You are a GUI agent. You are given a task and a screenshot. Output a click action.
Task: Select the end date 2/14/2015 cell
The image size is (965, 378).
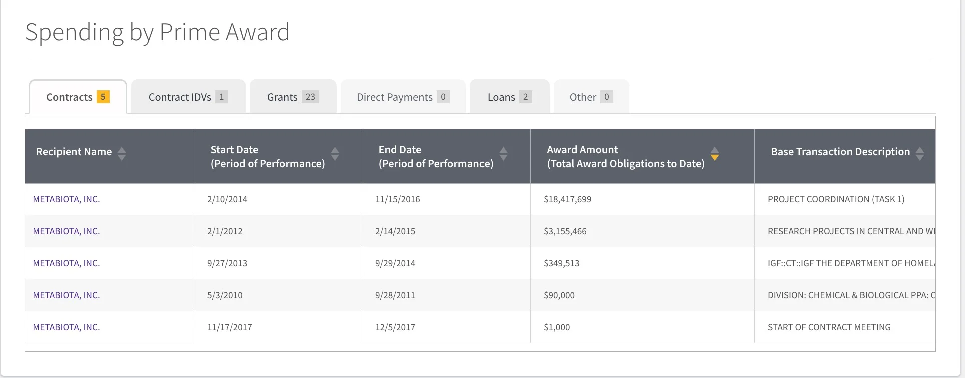pos(446,231)
